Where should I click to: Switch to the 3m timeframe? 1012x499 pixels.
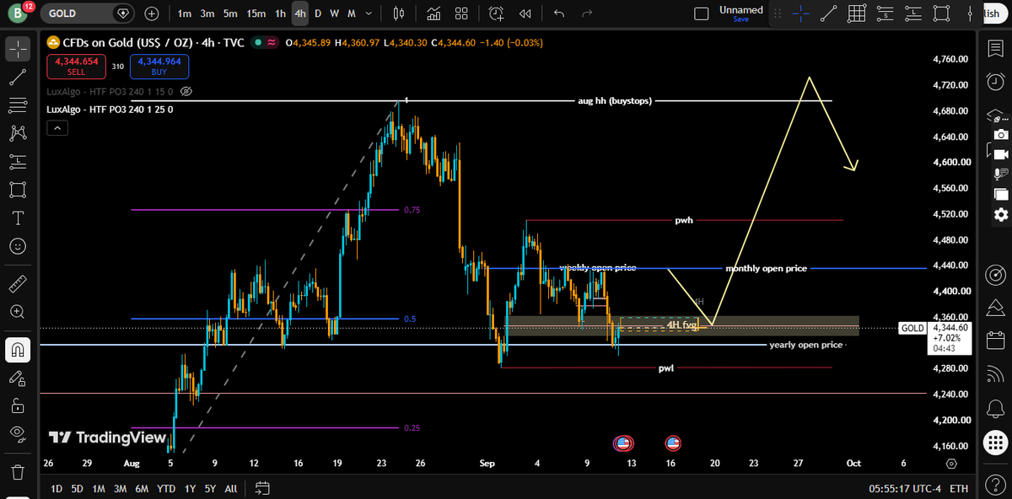click(x=207, y=13)
